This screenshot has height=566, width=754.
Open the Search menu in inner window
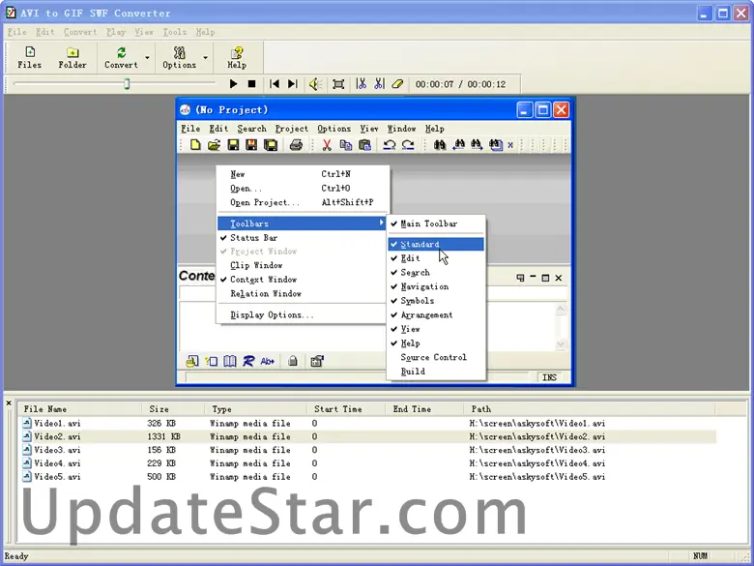coord(251,129)
